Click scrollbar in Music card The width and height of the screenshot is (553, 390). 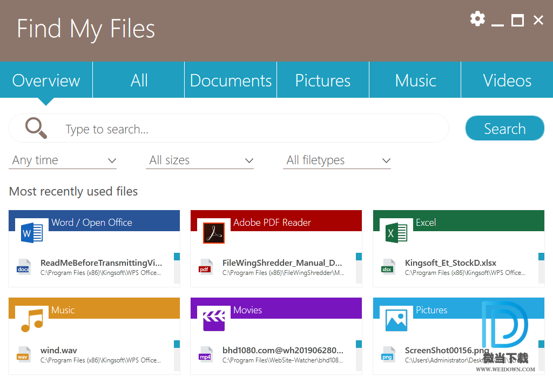pyautogui.click(x=177, y=355)
